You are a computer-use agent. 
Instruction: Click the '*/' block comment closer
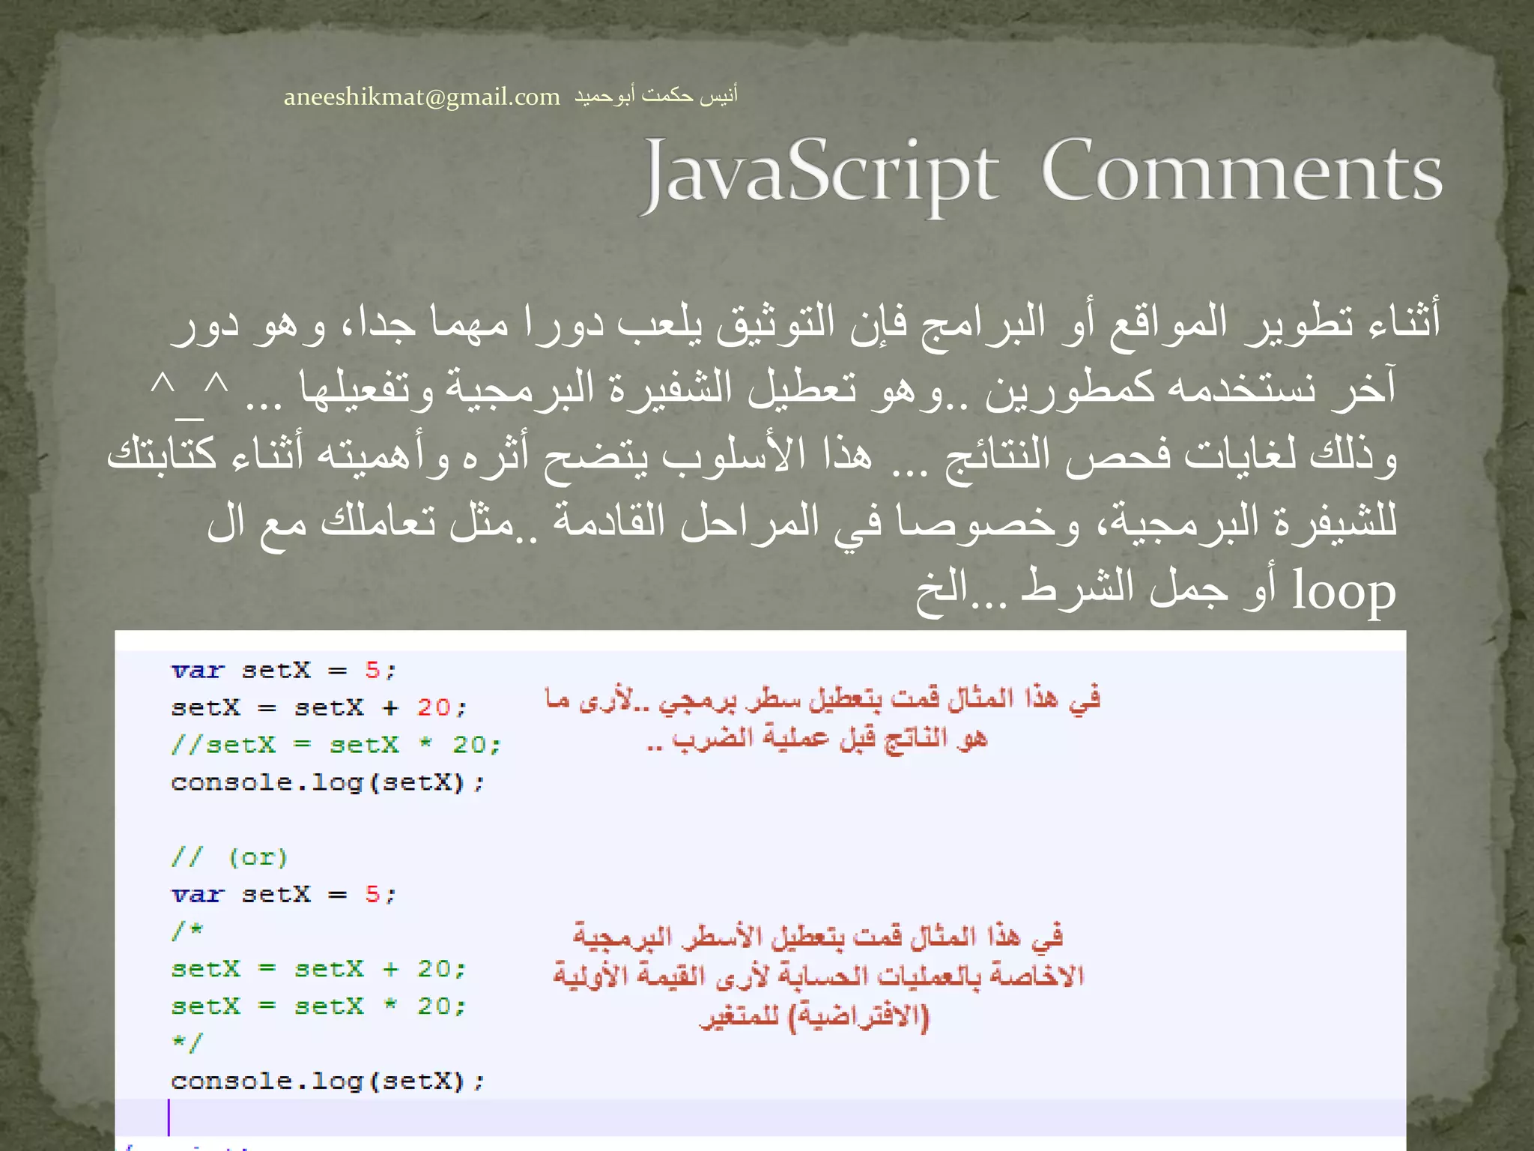click(x=187, y=1042)
